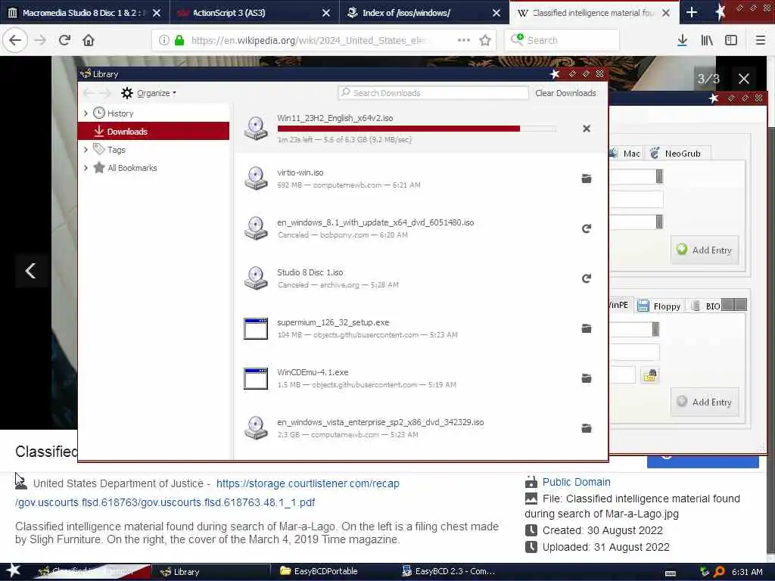Focus the browser Search box
Viewport: 775px width, 581px height.
562,40
